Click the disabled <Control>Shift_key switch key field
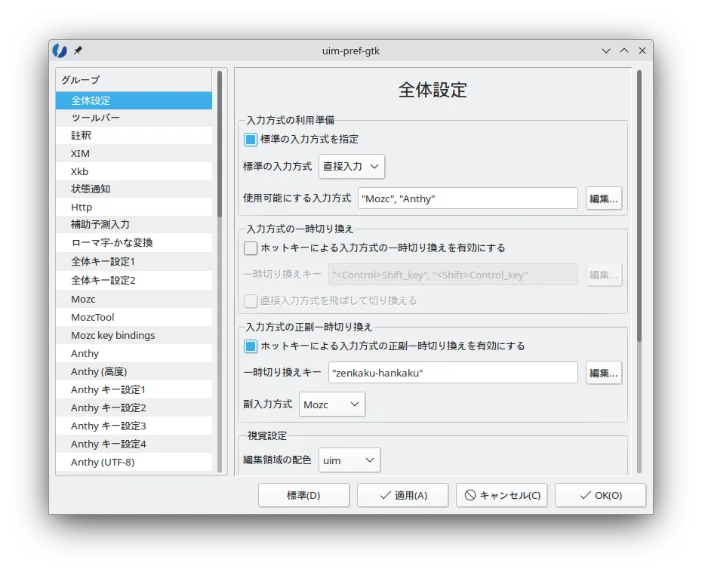Image resolution: width=702 pixels, height=572 pixels. tap(453, 275)
